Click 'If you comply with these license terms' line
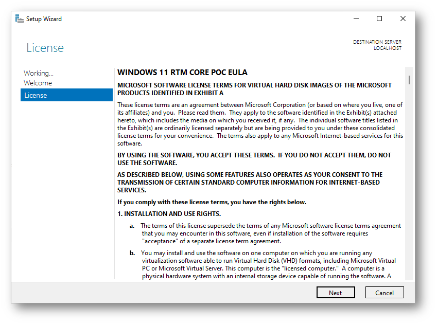The height and width of the screenshot is (325, 437). [212, 202]
